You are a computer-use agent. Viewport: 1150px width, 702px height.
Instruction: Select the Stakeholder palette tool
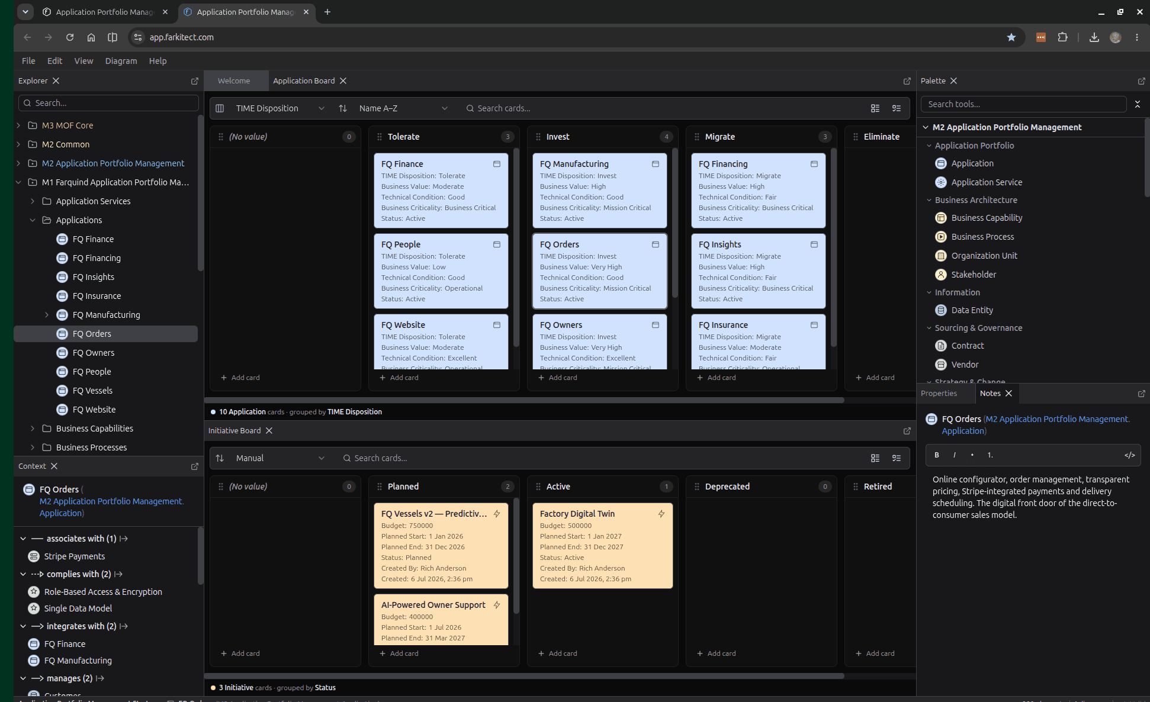coord(974,275)
